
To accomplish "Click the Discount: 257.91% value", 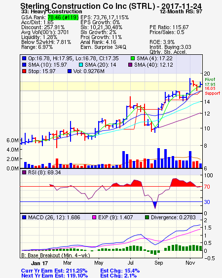I will pos(43,27).
